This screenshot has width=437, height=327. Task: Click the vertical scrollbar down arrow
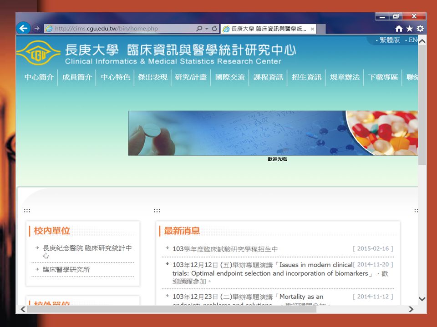[x=422, y=299]
